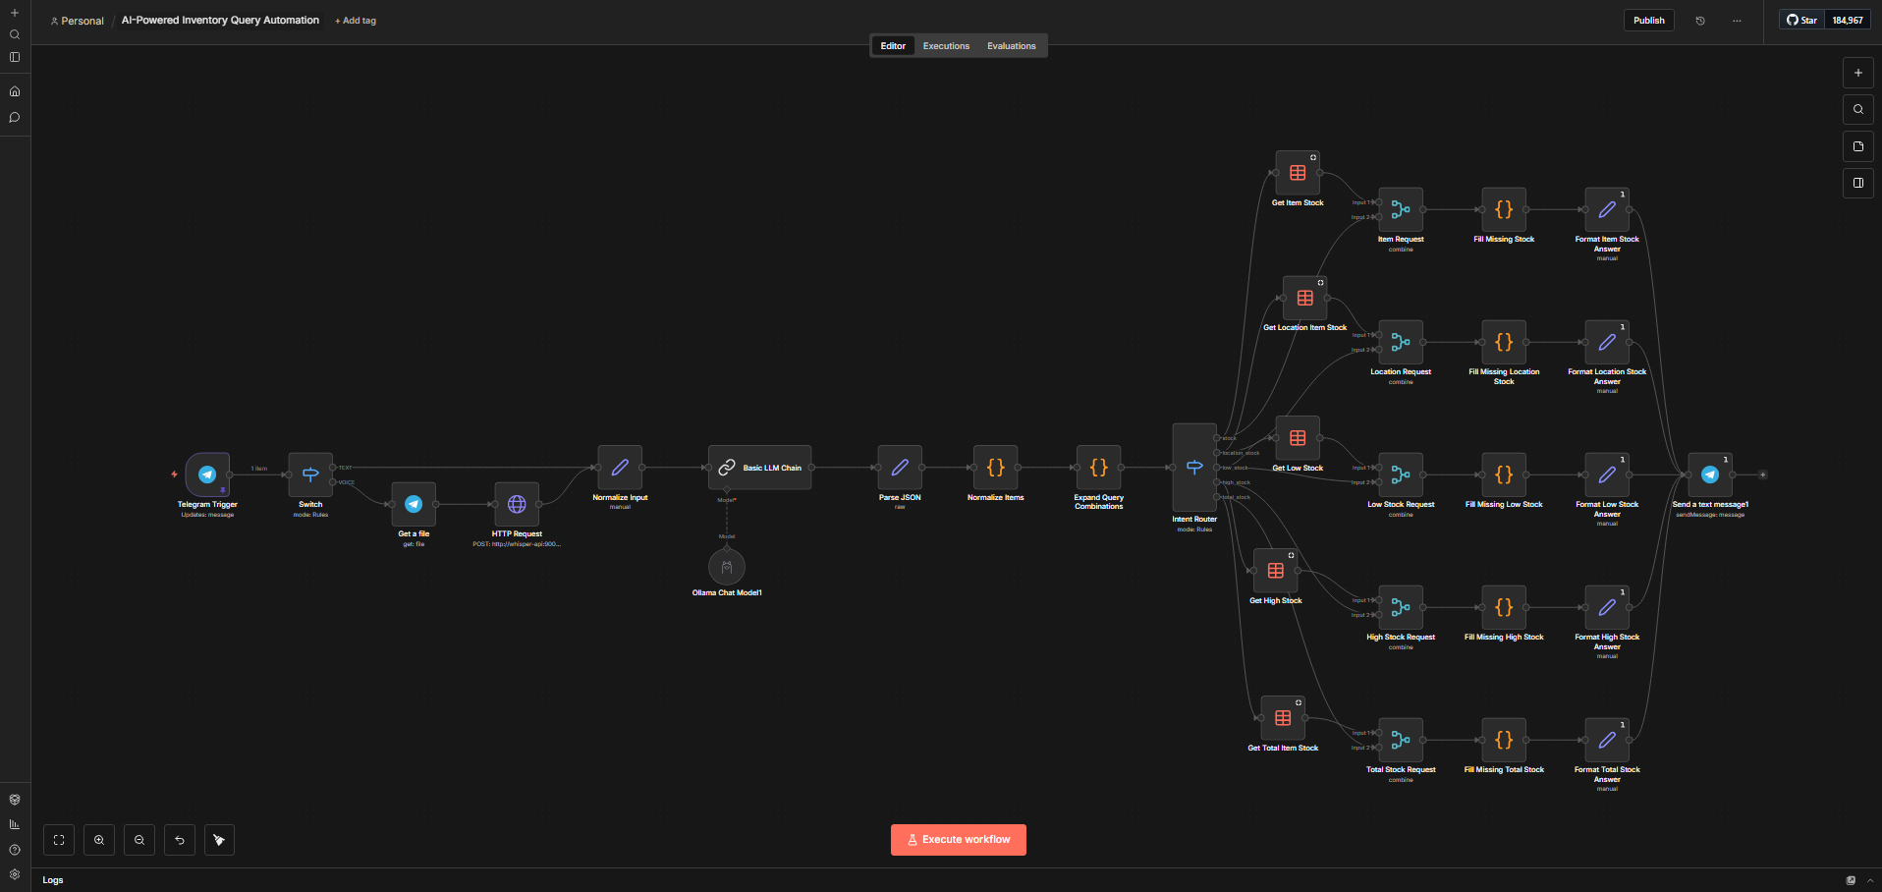This screenshot has height=892, width=1882.
Task: Open the Get a file Telegram node
Action: coord(414,504)
